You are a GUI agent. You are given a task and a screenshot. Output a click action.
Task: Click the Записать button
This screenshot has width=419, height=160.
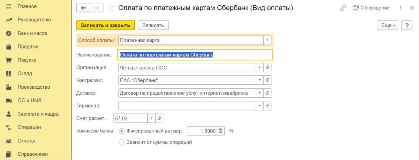point(153,25)
